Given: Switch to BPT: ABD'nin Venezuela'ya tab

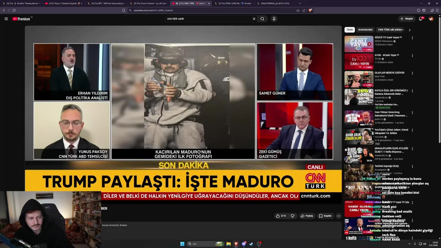Looking at the screenshot, I should tap(106, 3).
